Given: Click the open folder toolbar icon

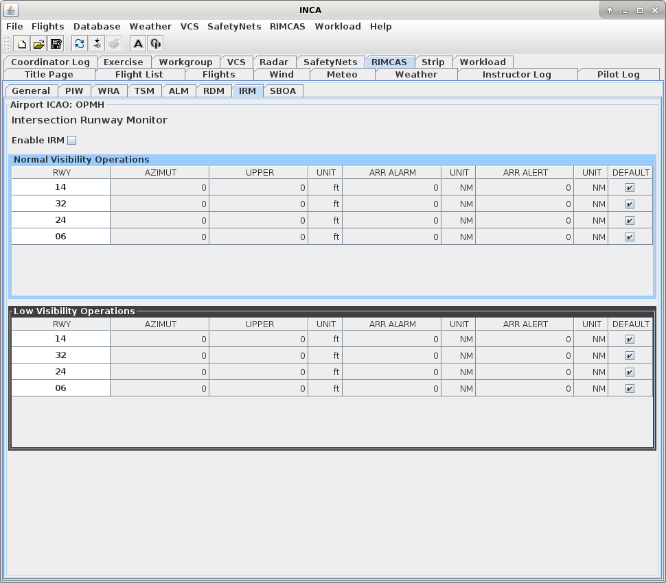Looking at the screenshot, I should (x=38, y=44).
